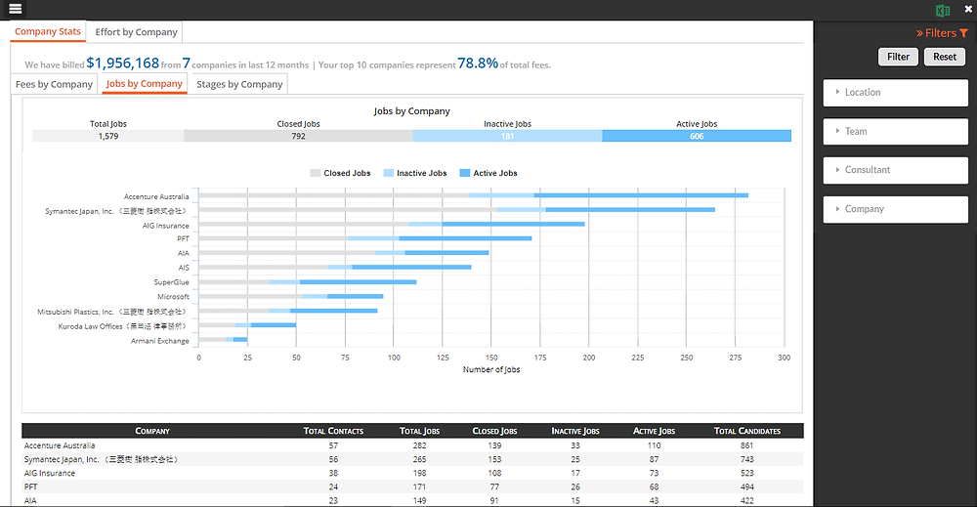Click the AIG Insurance active jobs bar
The width and height of the screenshot is (977, 507).
click(x=514, y=225)
